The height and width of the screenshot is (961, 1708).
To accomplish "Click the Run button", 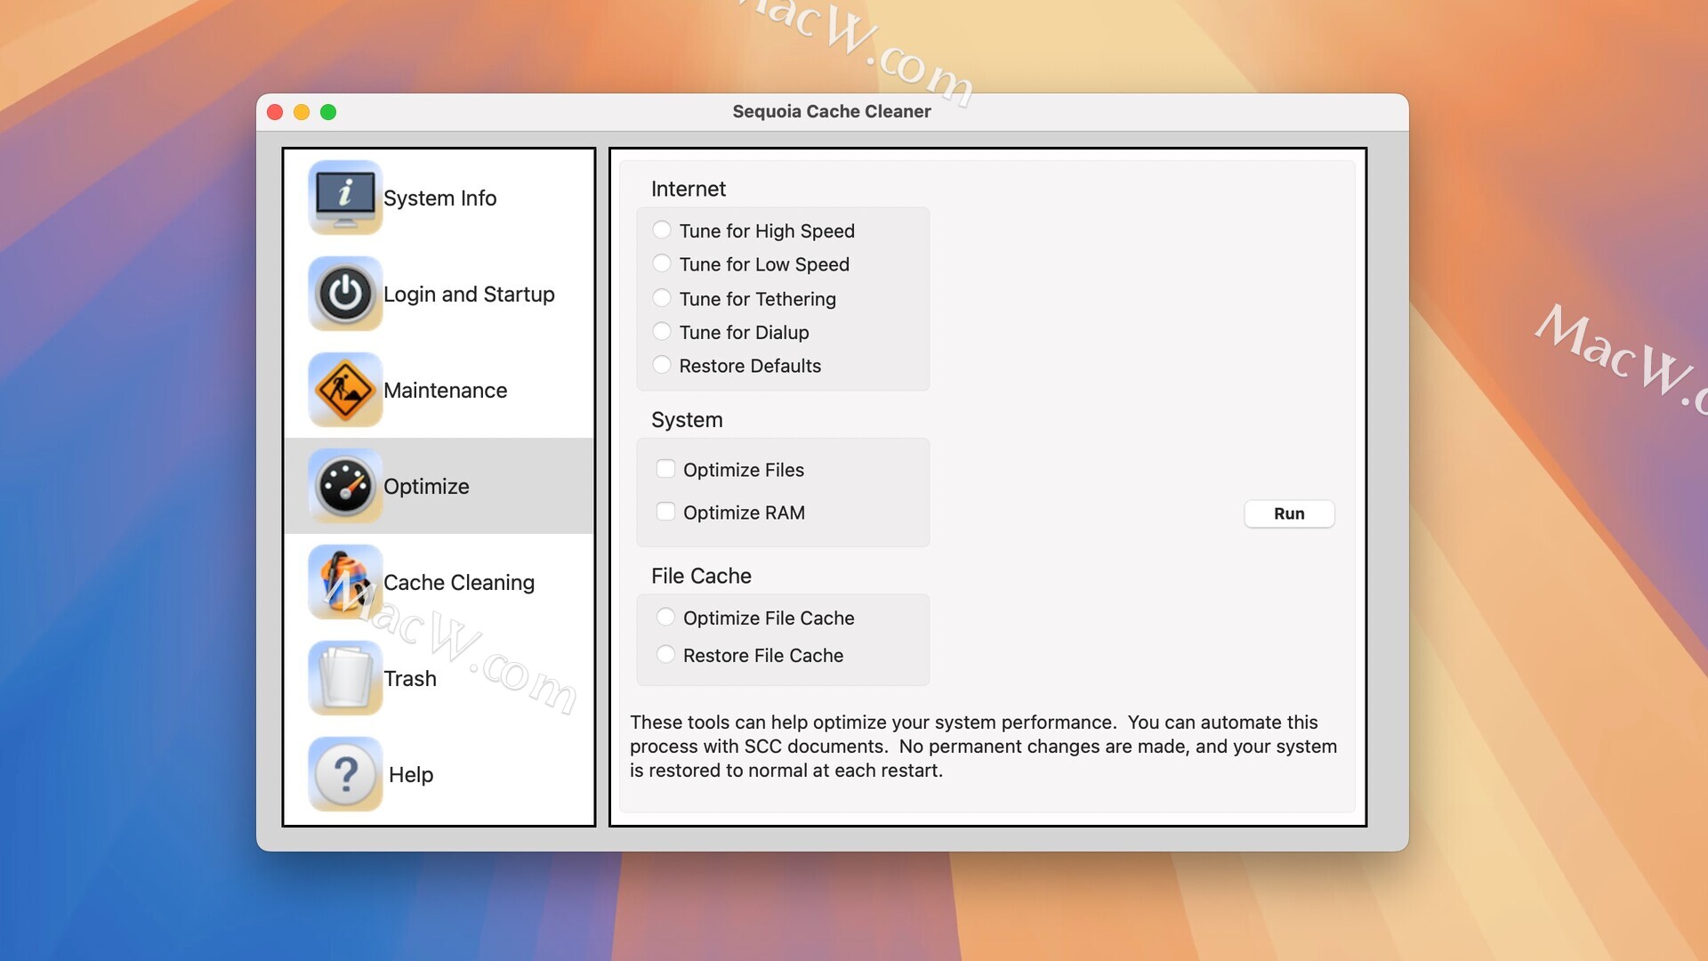I will 1289,513.
